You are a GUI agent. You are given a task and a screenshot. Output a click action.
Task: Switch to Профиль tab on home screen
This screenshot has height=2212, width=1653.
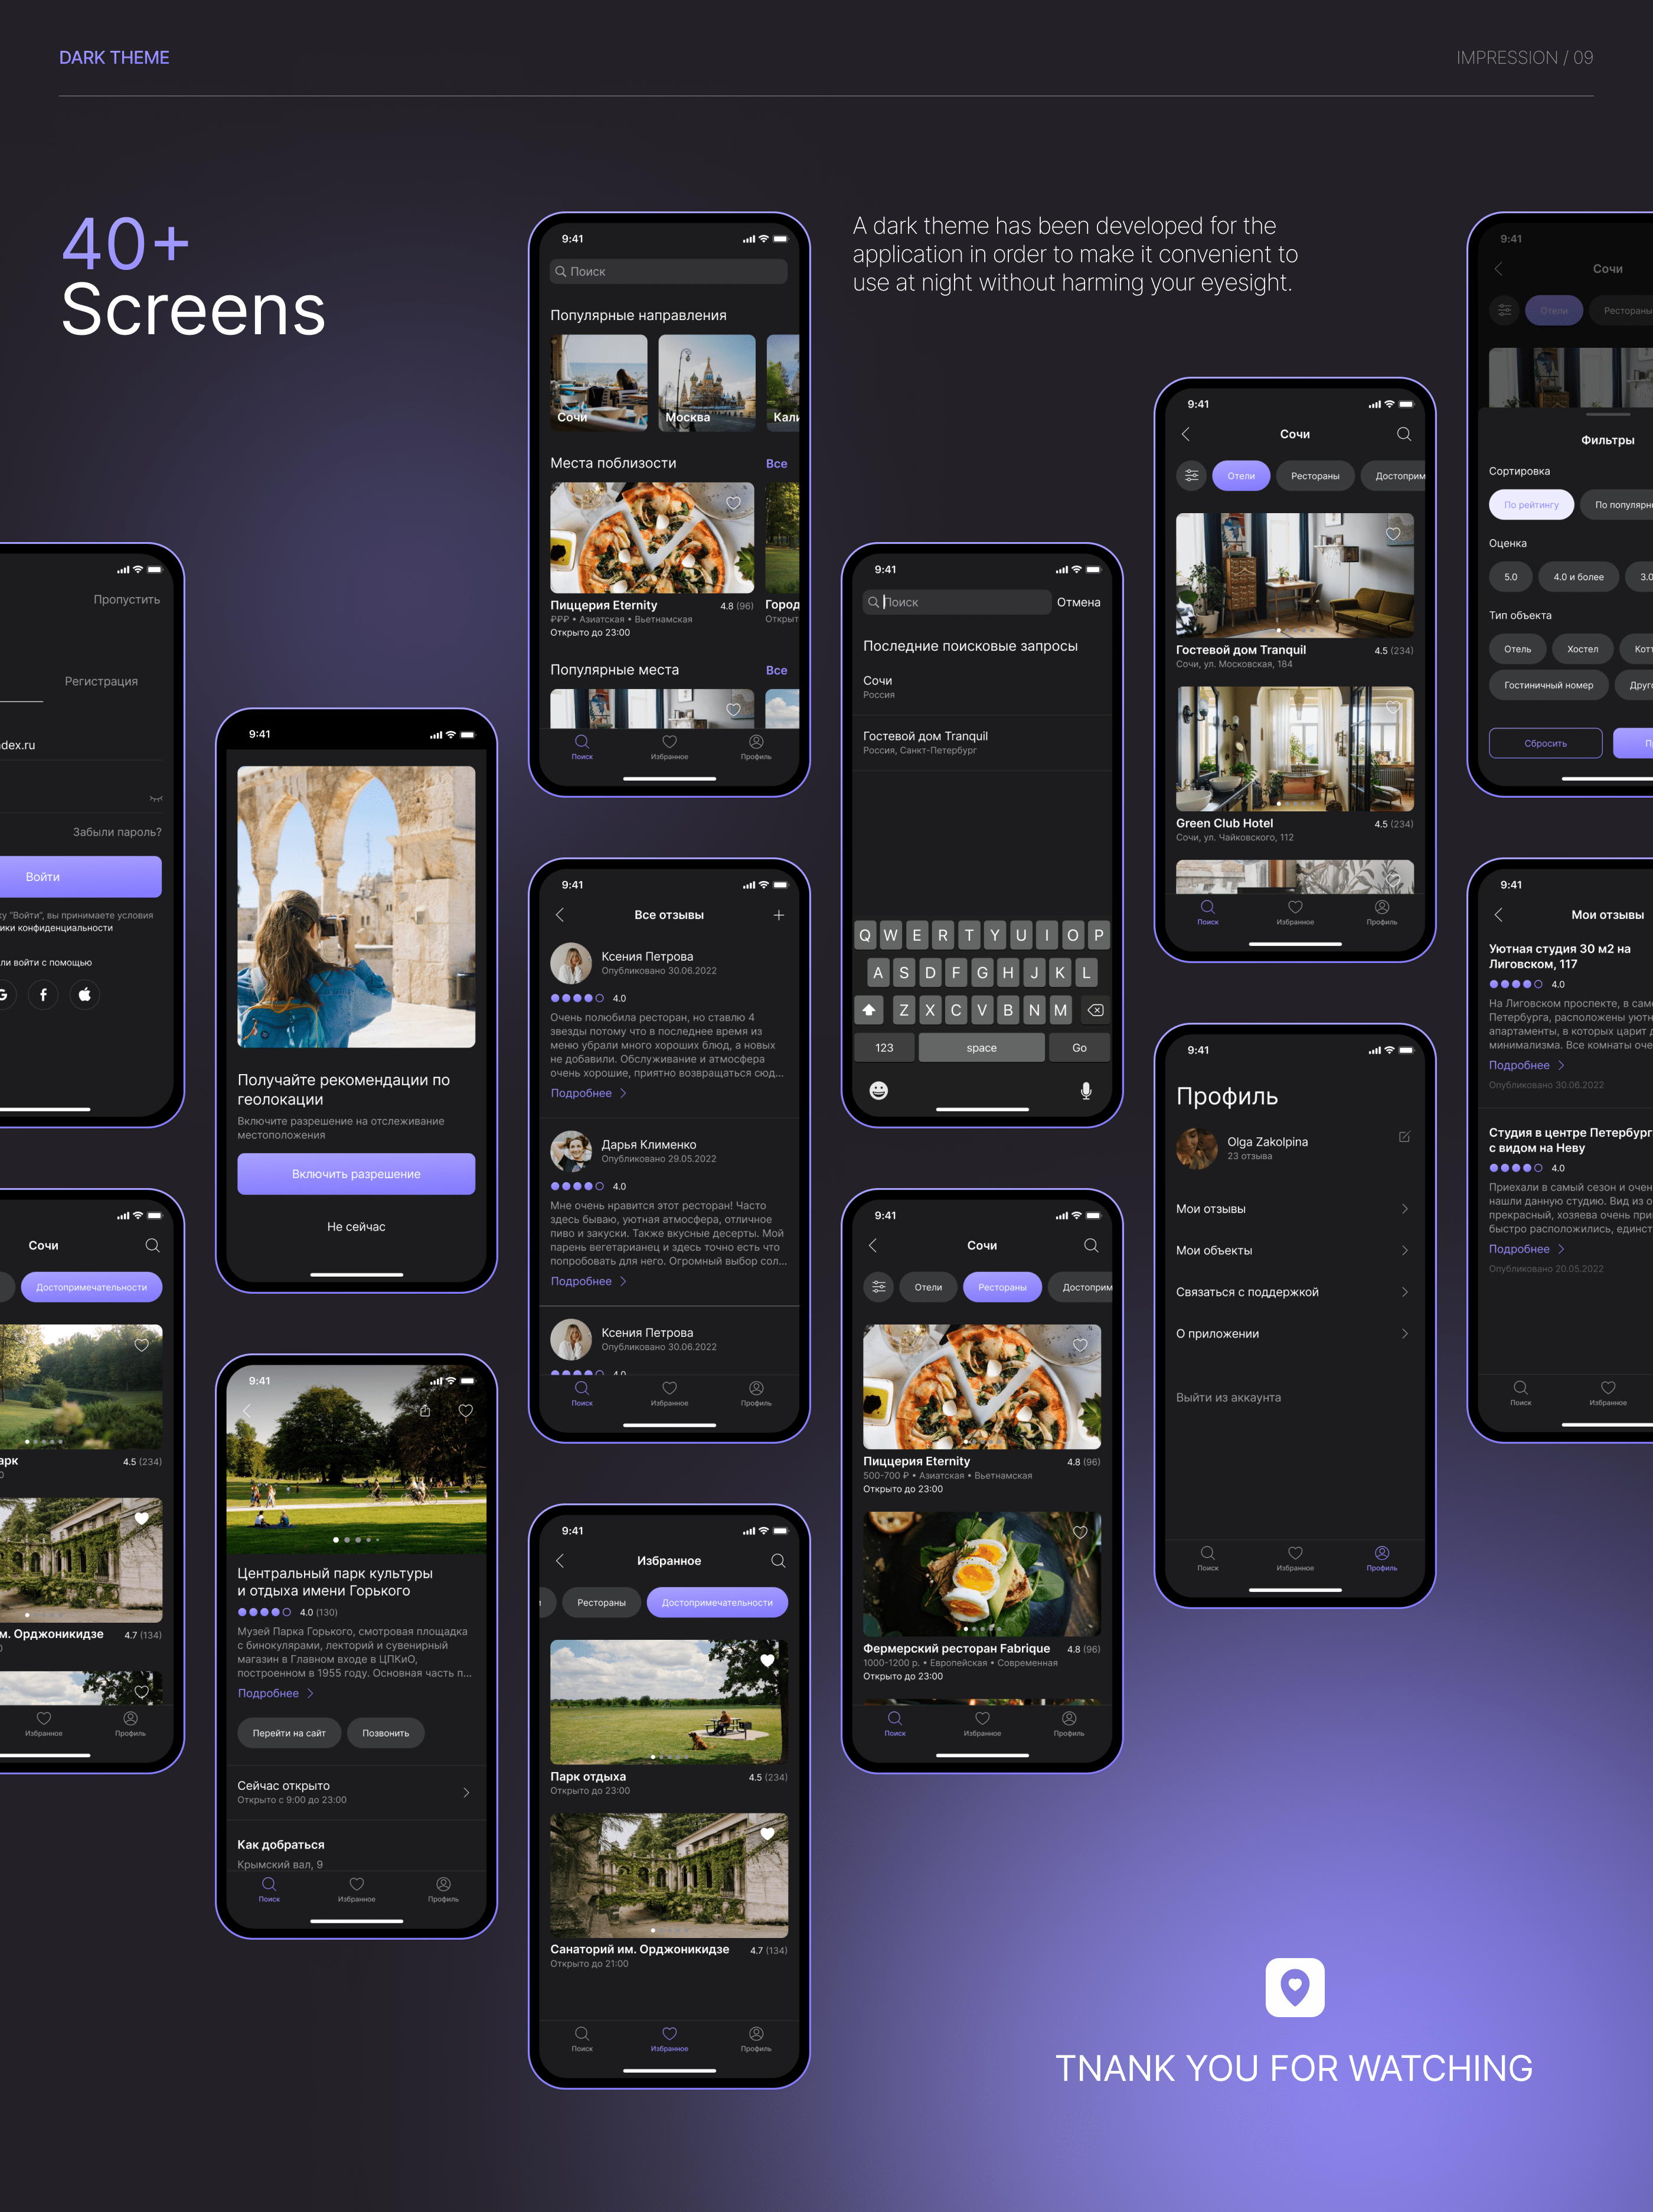point(756,746)
